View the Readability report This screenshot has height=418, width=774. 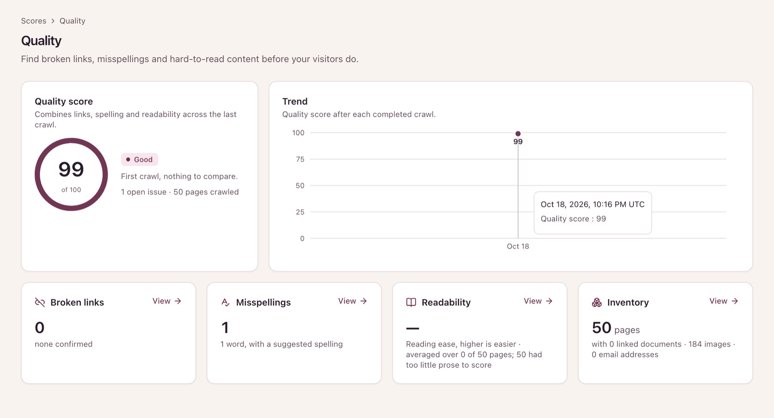[538, 301]
